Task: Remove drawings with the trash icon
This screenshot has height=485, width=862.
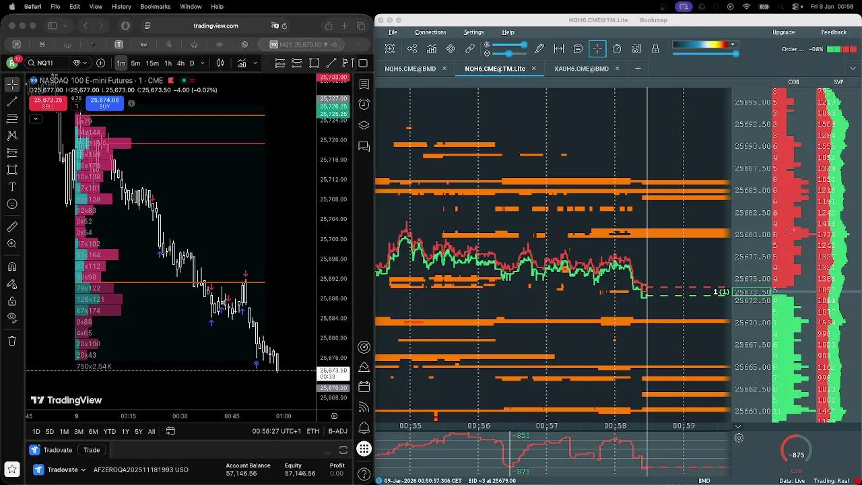Action: click(x=12, y=341)
